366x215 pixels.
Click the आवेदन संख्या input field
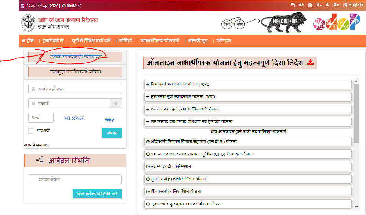pyautogui.click(x=75, y=179)
